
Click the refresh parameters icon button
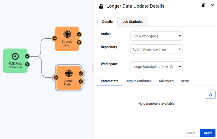tap(210, 95)
